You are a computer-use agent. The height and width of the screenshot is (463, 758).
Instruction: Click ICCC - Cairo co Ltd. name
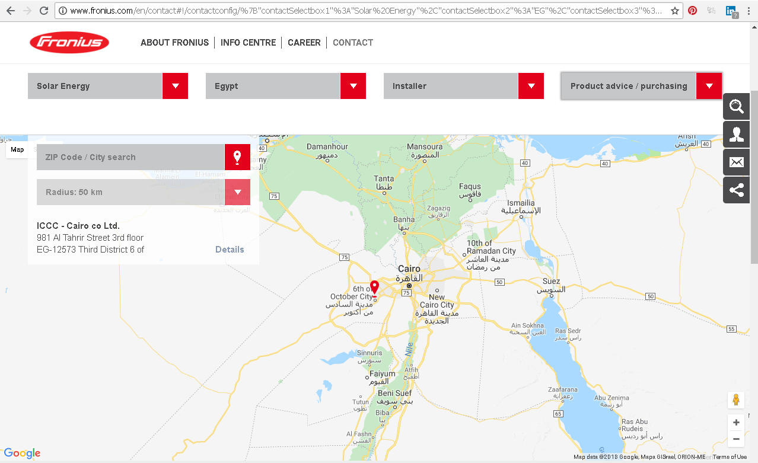[78, 226]
